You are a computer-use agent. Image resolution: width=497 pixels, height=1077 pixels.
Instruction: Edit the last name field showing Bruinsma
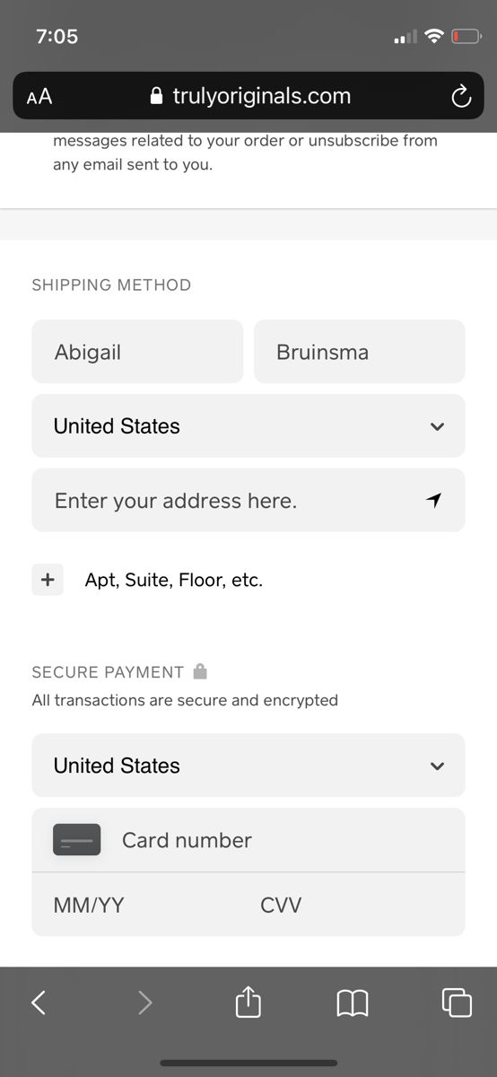[x=360, y=352]
